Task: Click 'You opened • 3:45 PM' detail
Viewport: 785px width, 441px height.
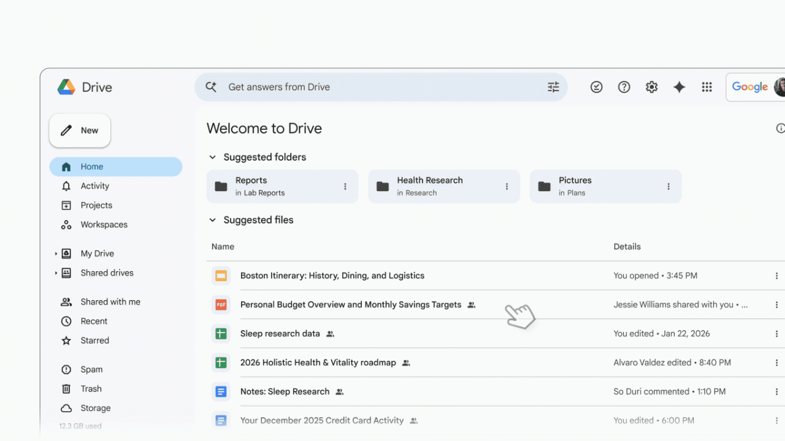Action: [656, 276]
